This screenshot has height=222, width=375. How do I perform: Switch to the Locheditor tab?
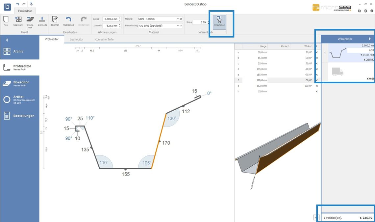click(x=77, y=39)
